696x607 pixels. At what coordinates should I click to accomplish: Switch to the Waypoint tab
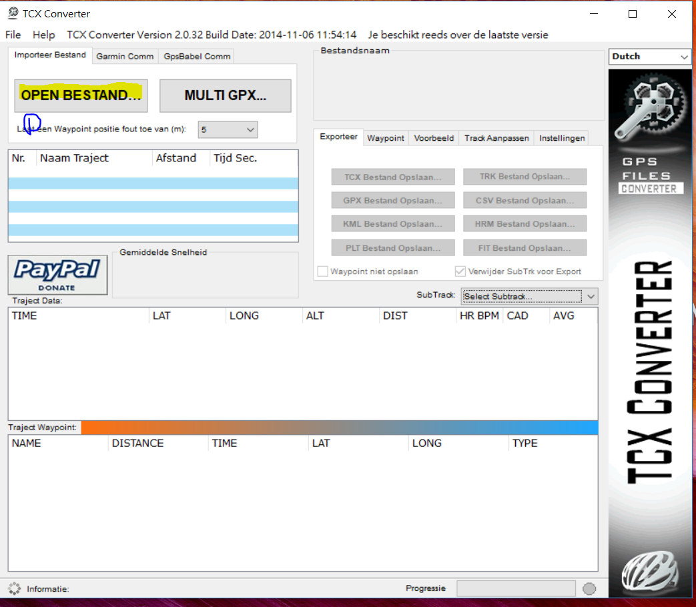click(x=385, y=138)
